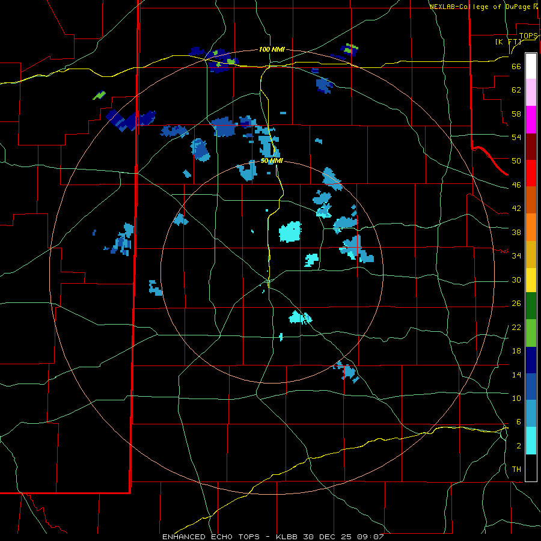Click the 54 legend value
Image resolution: width=541 pixels, height=541 pixels.
516,137
